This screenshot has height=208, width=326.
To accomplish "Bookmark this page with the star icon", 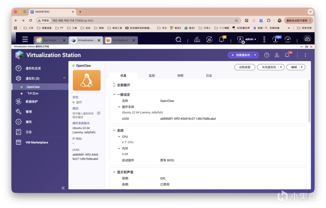I will coord(236,21).
